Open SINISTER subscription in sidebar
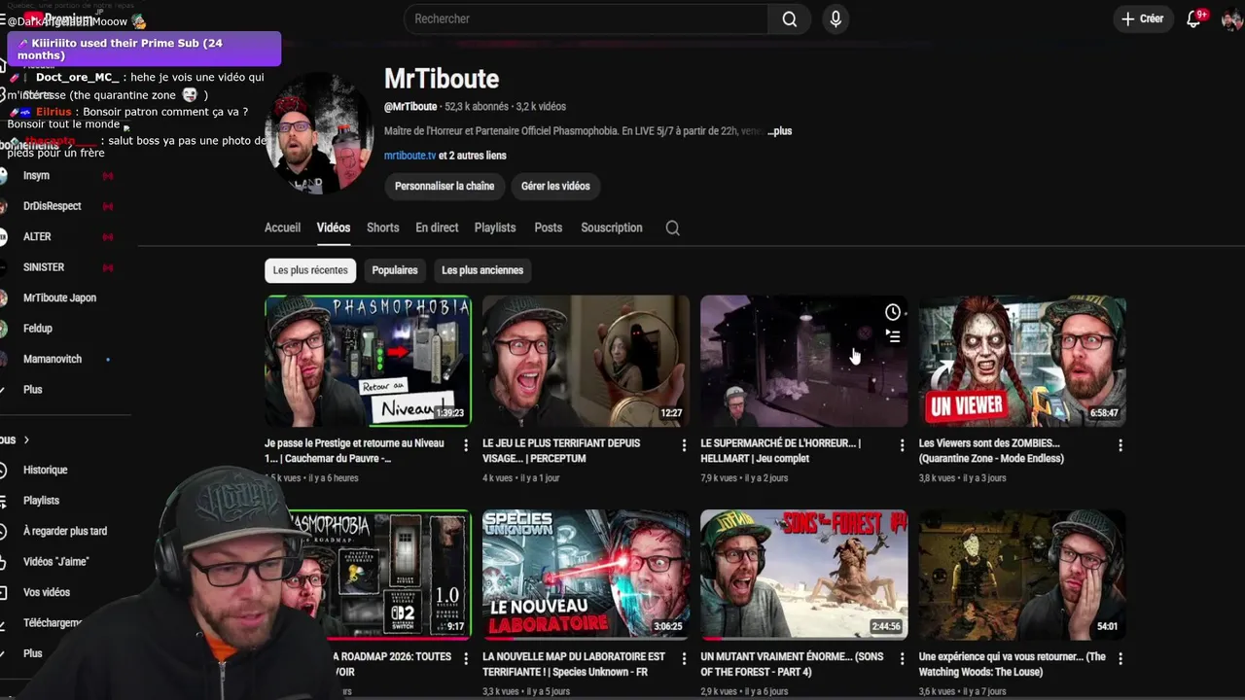 coord(44,267)
